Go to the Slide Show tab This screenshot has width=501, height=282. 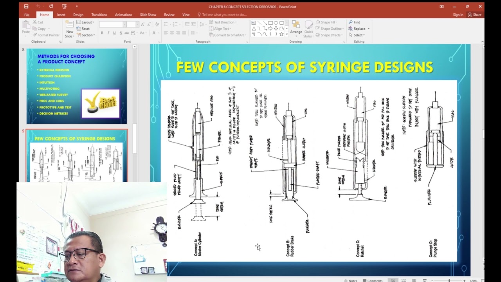[x=148, y=15]
